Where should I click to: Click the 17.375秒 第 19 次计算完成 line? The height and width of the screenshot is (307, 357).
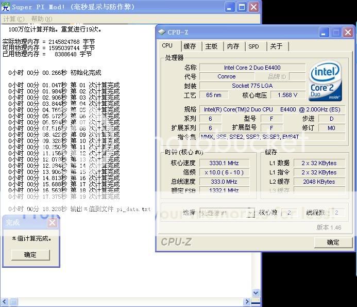[x=64, y=197]
